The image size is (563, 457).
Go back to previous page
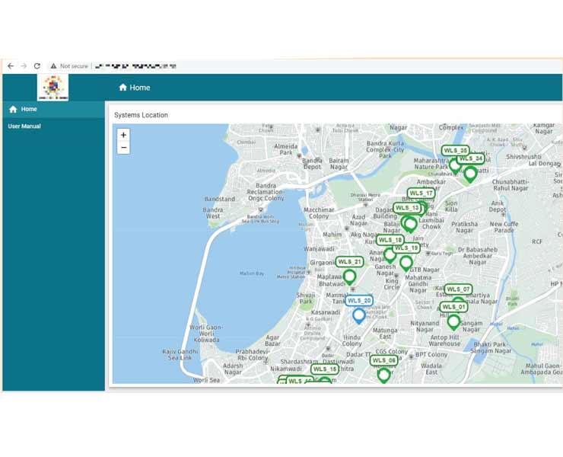pos(10,66)
